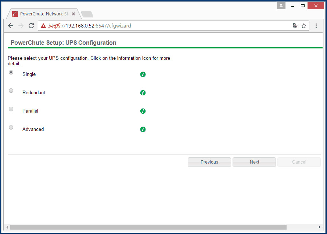Open a new tab

[87, 14]
